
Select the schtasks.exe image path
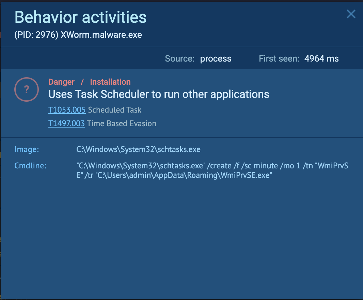point(138,149)
